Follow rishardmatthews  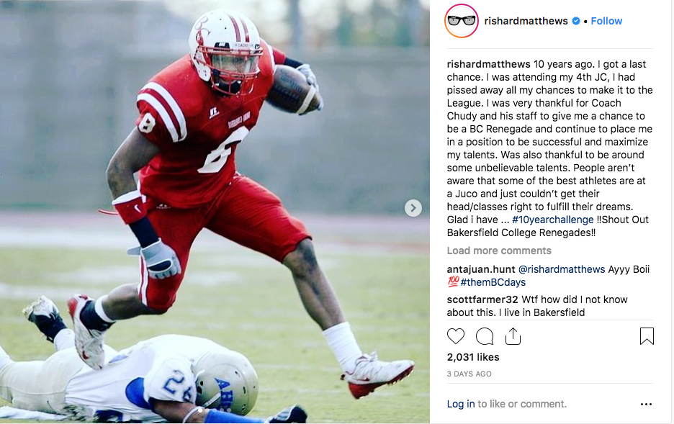[x=606, y=21]
